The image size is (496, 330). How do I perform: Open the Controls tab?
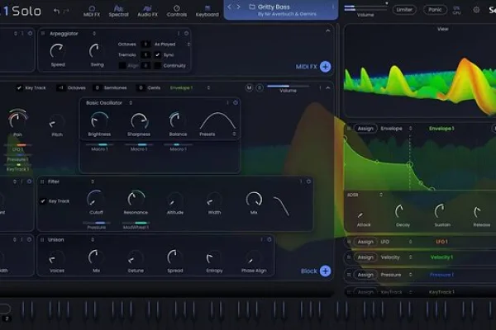pyautogui.click(x=177, y=11)
